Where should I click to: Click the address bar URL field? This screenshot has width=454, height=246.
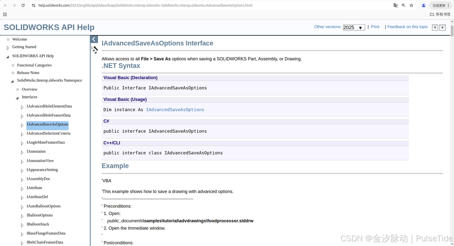coord(209,5)
